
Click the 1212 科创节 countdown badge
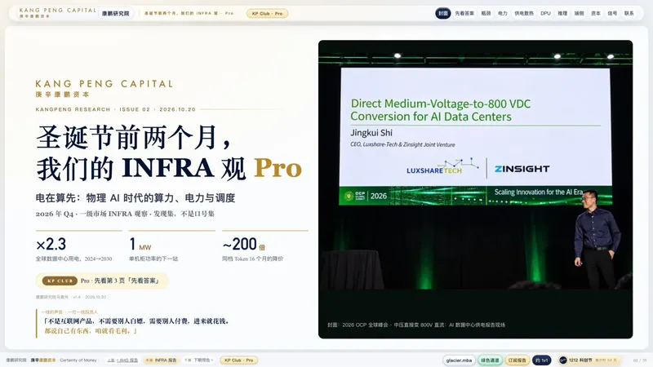[x=589, y=360]
